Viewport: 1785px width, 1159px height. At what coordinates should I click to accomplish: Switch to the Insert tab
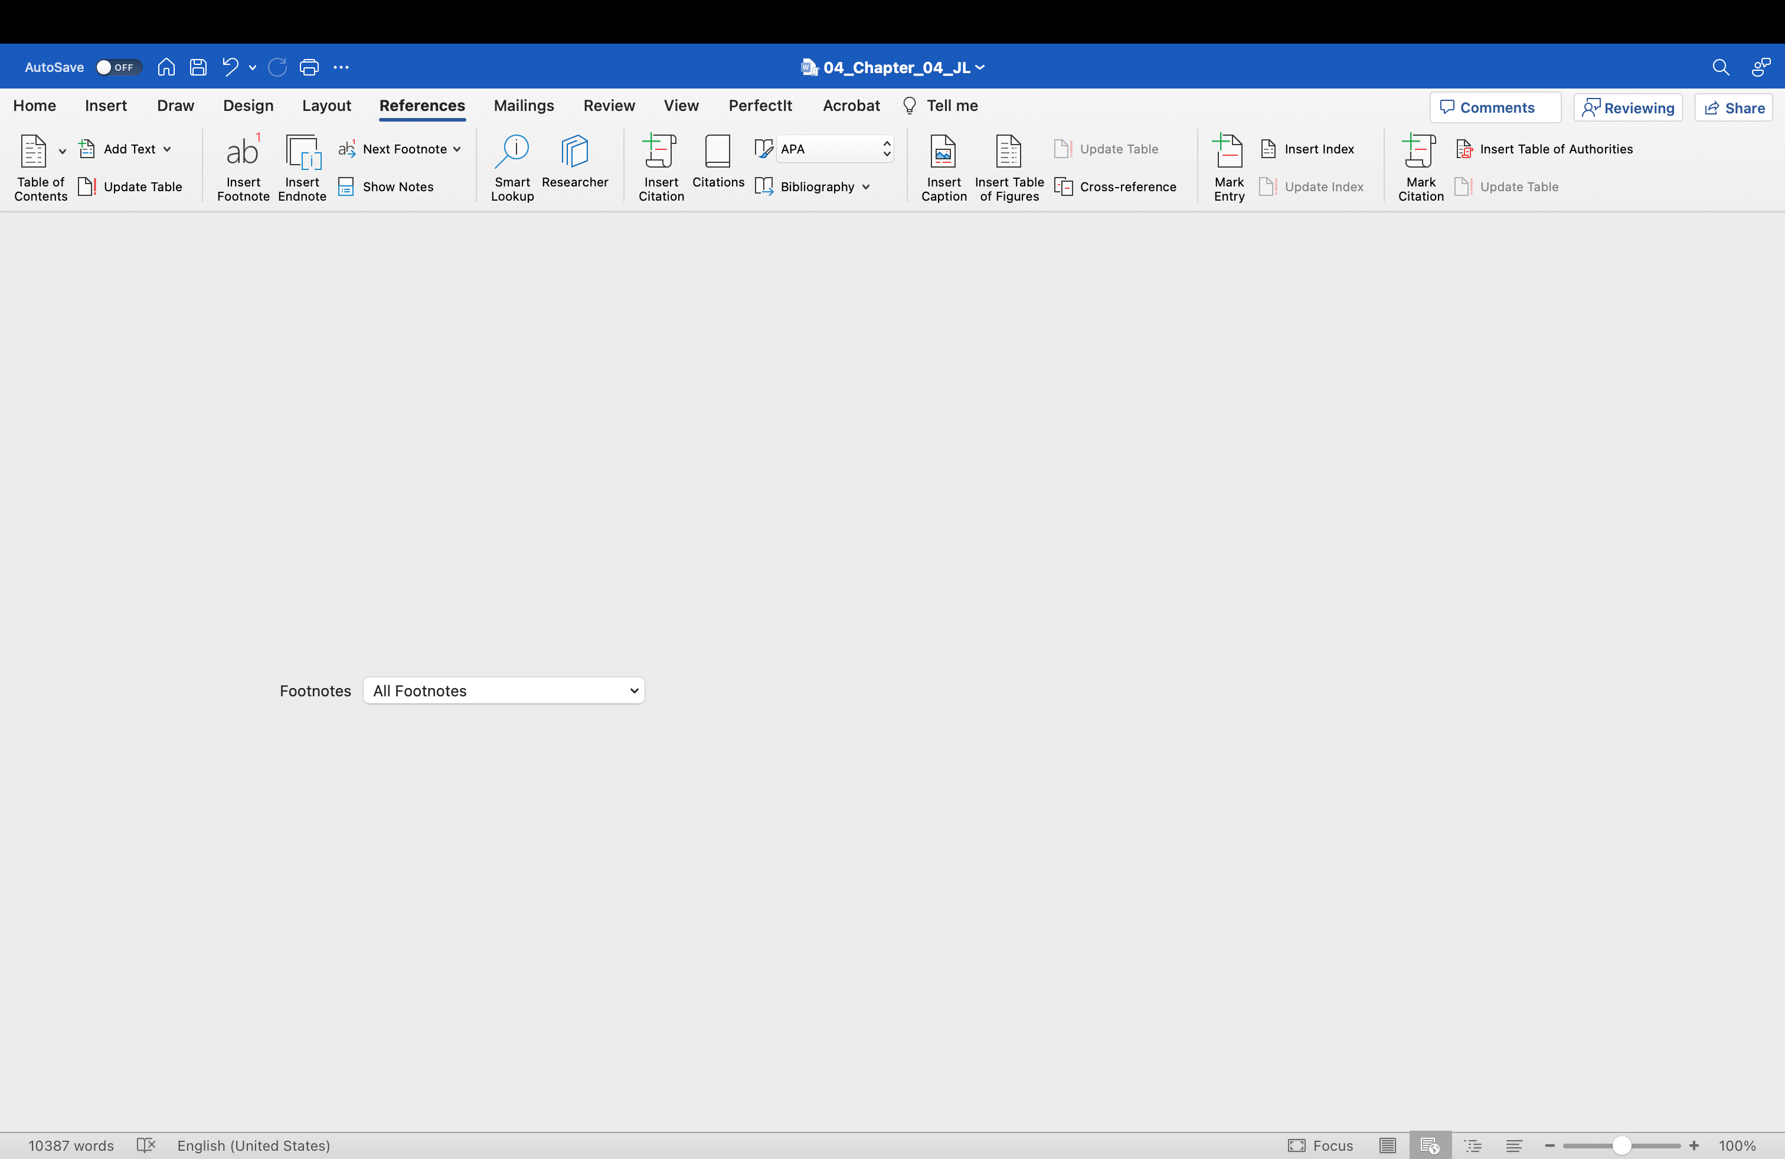pyautogui.click(x=106, y=106)
